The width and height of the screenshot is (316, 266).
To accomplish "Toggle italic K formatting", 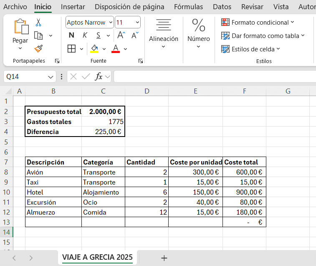I will coord(85,35).
